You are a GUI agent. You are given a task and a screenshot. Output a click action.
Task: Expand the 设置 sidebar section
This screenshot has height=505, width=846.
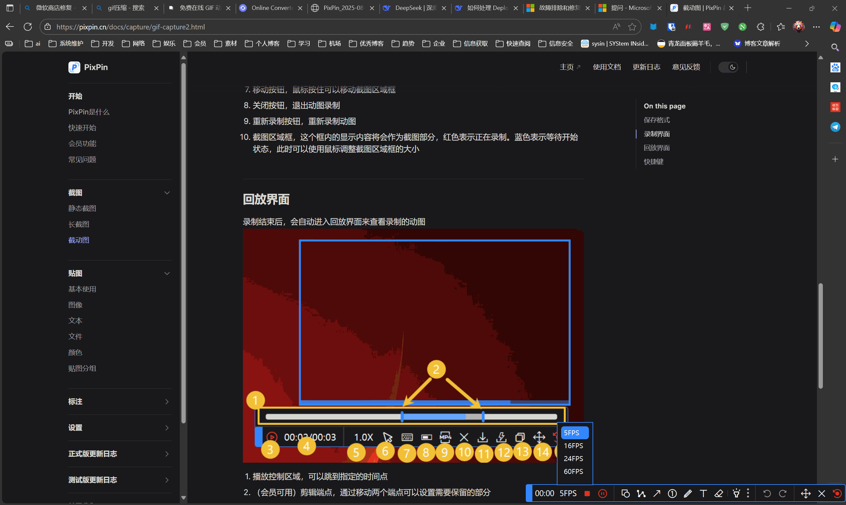pos(167,428)
